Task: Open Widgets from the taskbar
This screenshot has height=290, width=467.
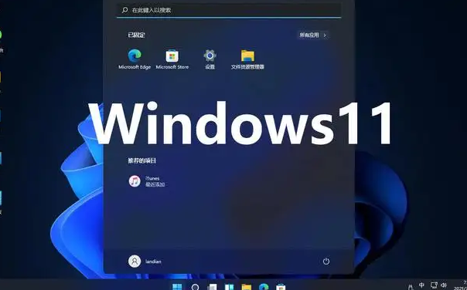Action: click(230, 287)
